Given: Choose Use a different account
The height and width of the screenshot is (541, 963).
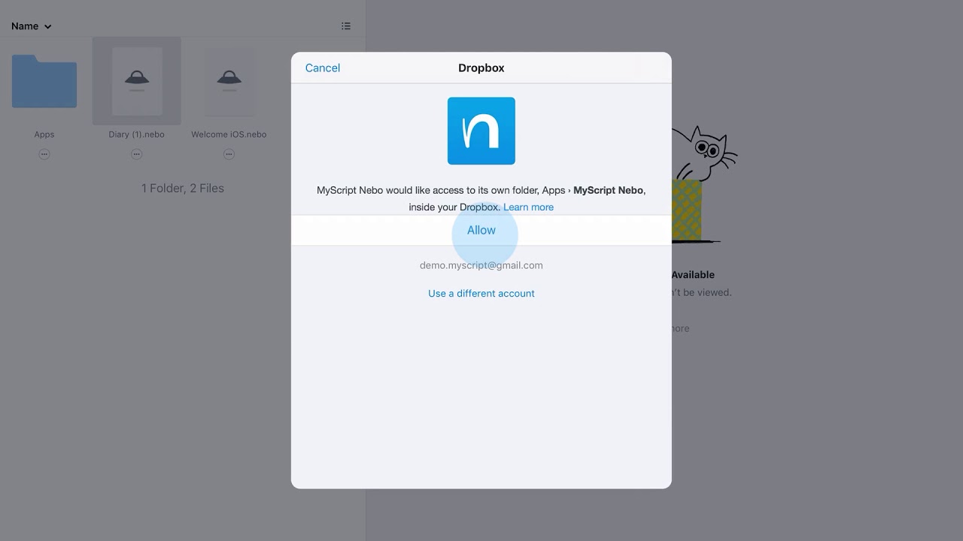Looking at the screenshot, I should tap(481, 293).
